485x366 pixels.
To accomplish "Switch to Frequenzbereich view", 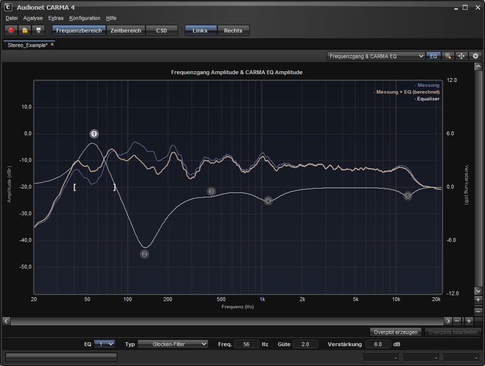I will pyautogui.click(x=79, y=30).
